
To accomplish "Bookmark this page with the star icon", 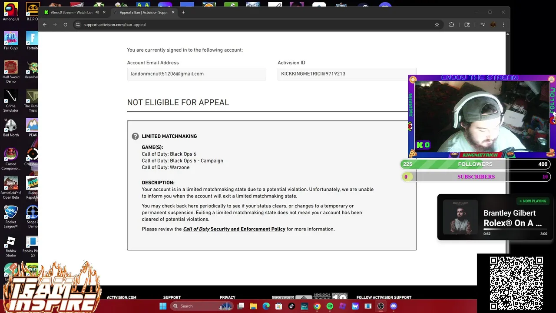I will (x=437, y=25).
